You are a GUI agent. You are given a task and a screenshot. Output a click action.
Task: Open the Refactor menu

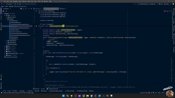tap(24, 1)
